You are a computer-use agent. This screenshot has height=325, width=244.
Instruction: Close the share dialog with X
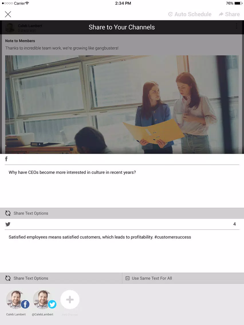tap(8, 14)
